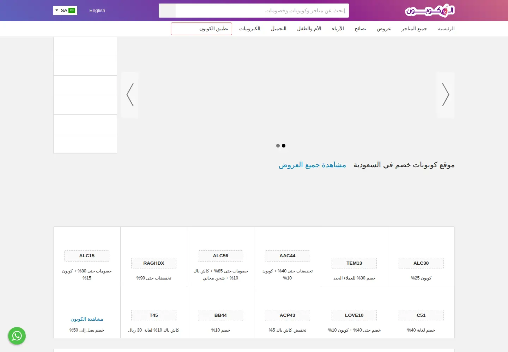Focus the coupon search field

(x=262, y=11)
